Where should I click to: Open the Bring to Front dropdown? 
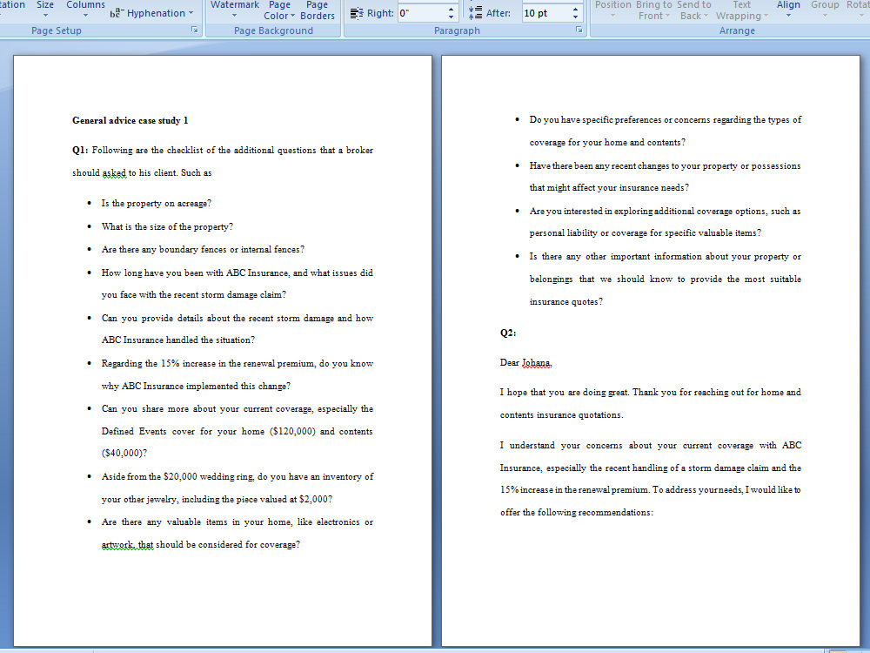[654, 10]
